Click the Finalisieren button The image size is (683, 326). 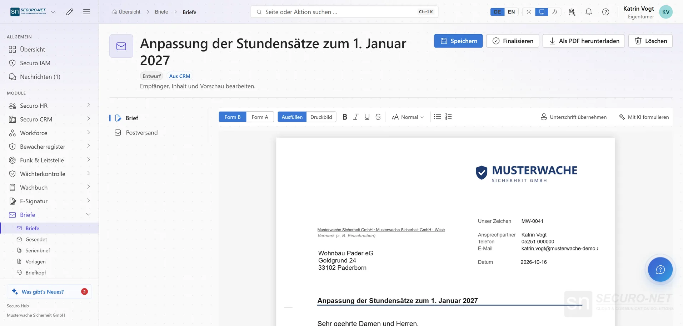point(513,41)
